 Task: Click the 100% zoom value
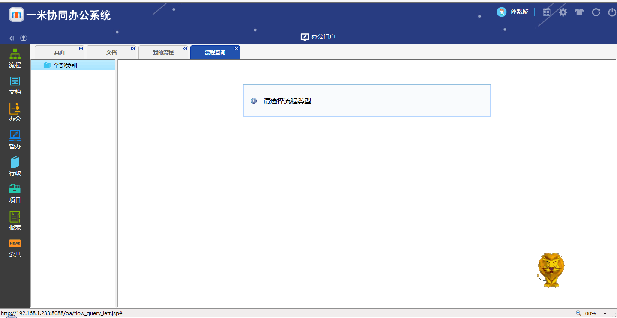(589, 314)
